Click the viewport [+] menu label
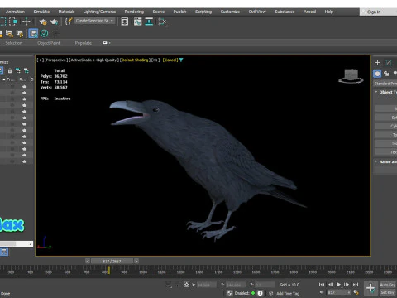 41,60
